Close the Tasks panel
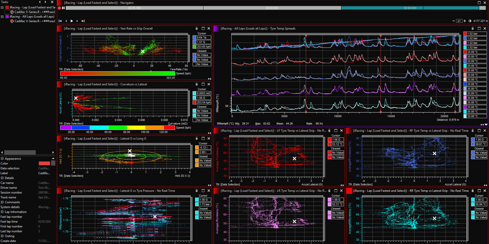Screen dimensions: 489x244 coord(53,2)
